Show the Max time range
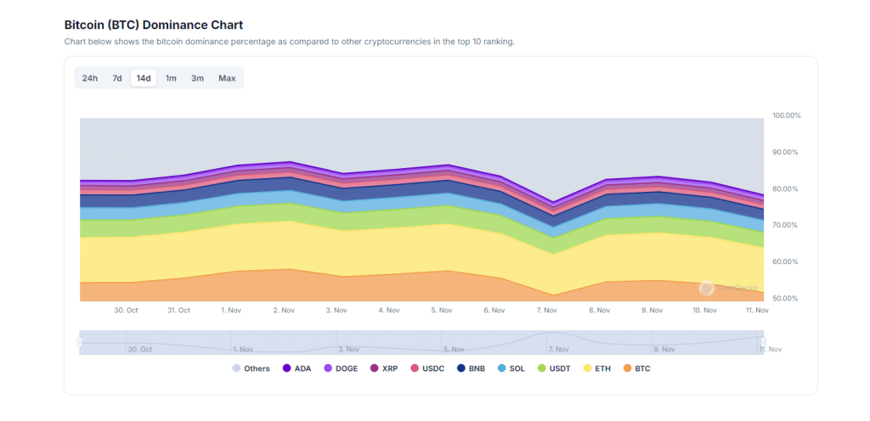The image size is (870, 421). coord(227,78)
